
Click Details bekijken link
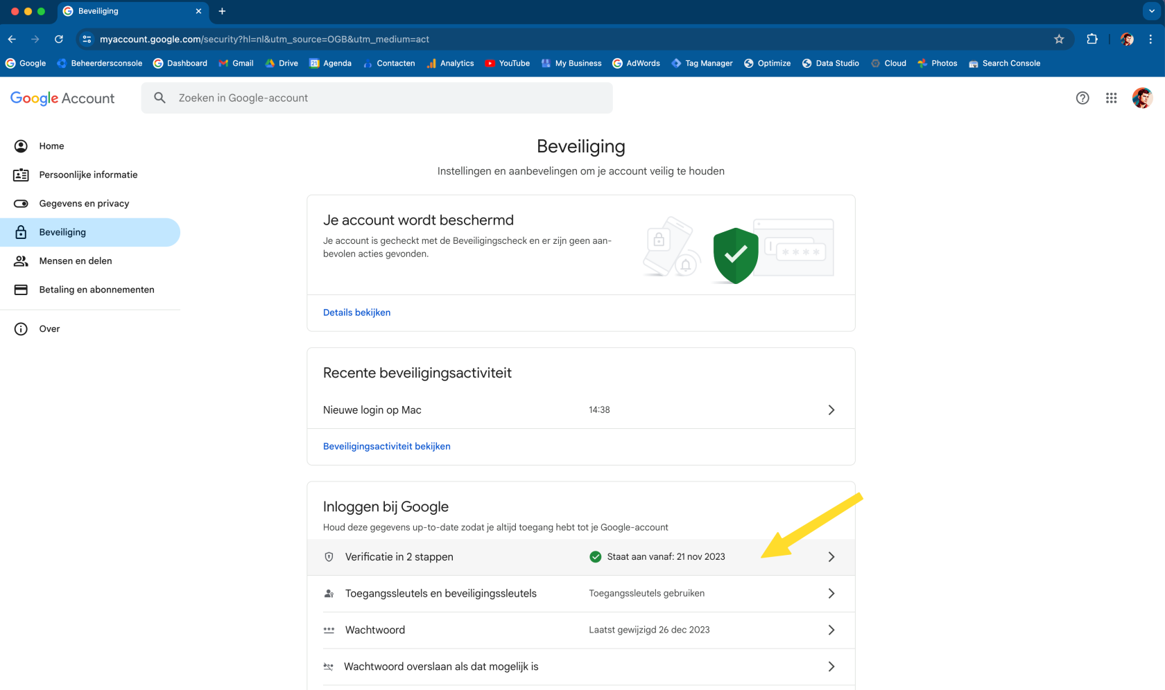tap(356, 312)
